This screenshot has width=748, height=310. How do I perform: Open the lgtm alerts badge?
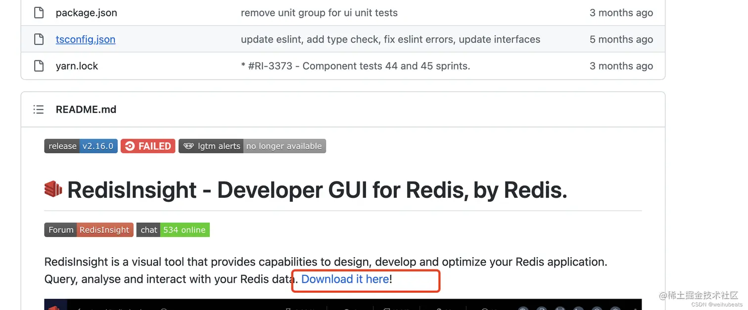pos(252,146)
